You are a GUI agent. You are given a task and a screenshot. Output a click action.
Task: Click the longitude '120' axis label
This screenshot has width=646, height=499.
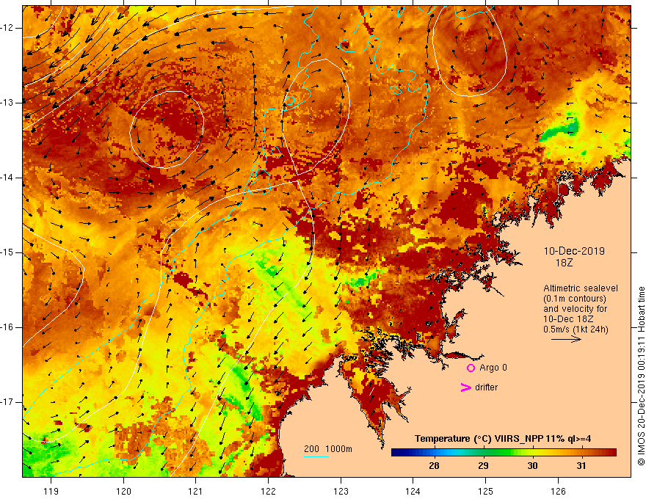tap(123, 491)
